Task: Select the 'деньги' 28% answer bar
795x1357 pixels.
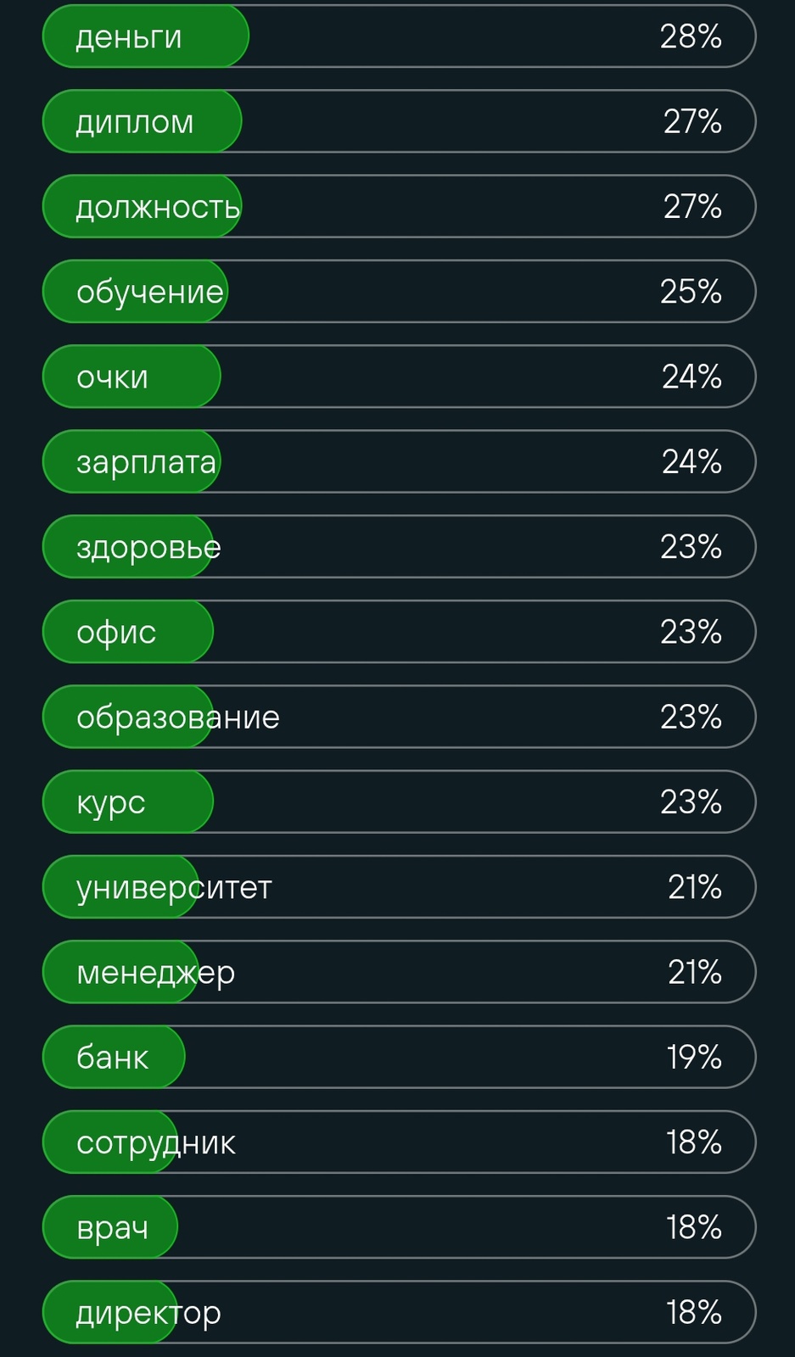Action: (399, 36)
